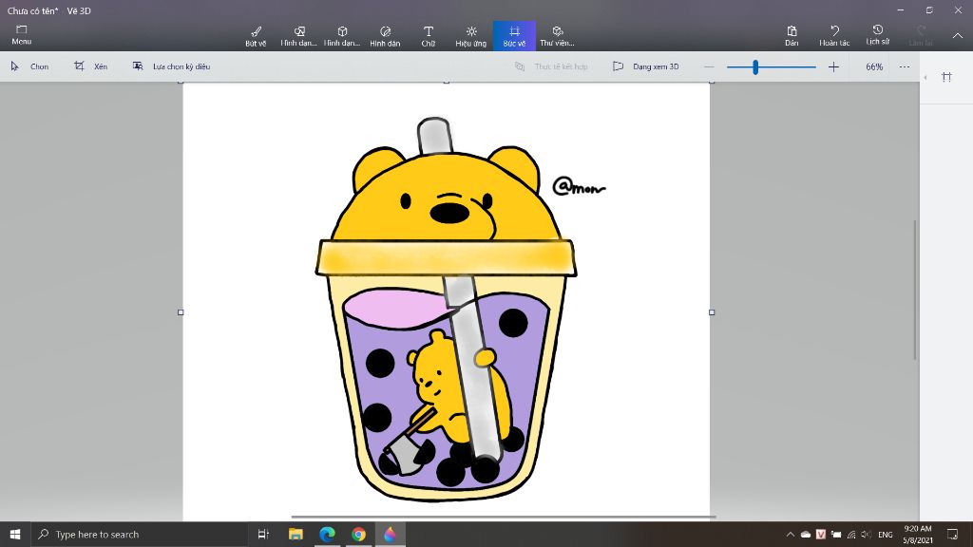Open 3D shapes tool with cube icon

[x=342, y=36]
